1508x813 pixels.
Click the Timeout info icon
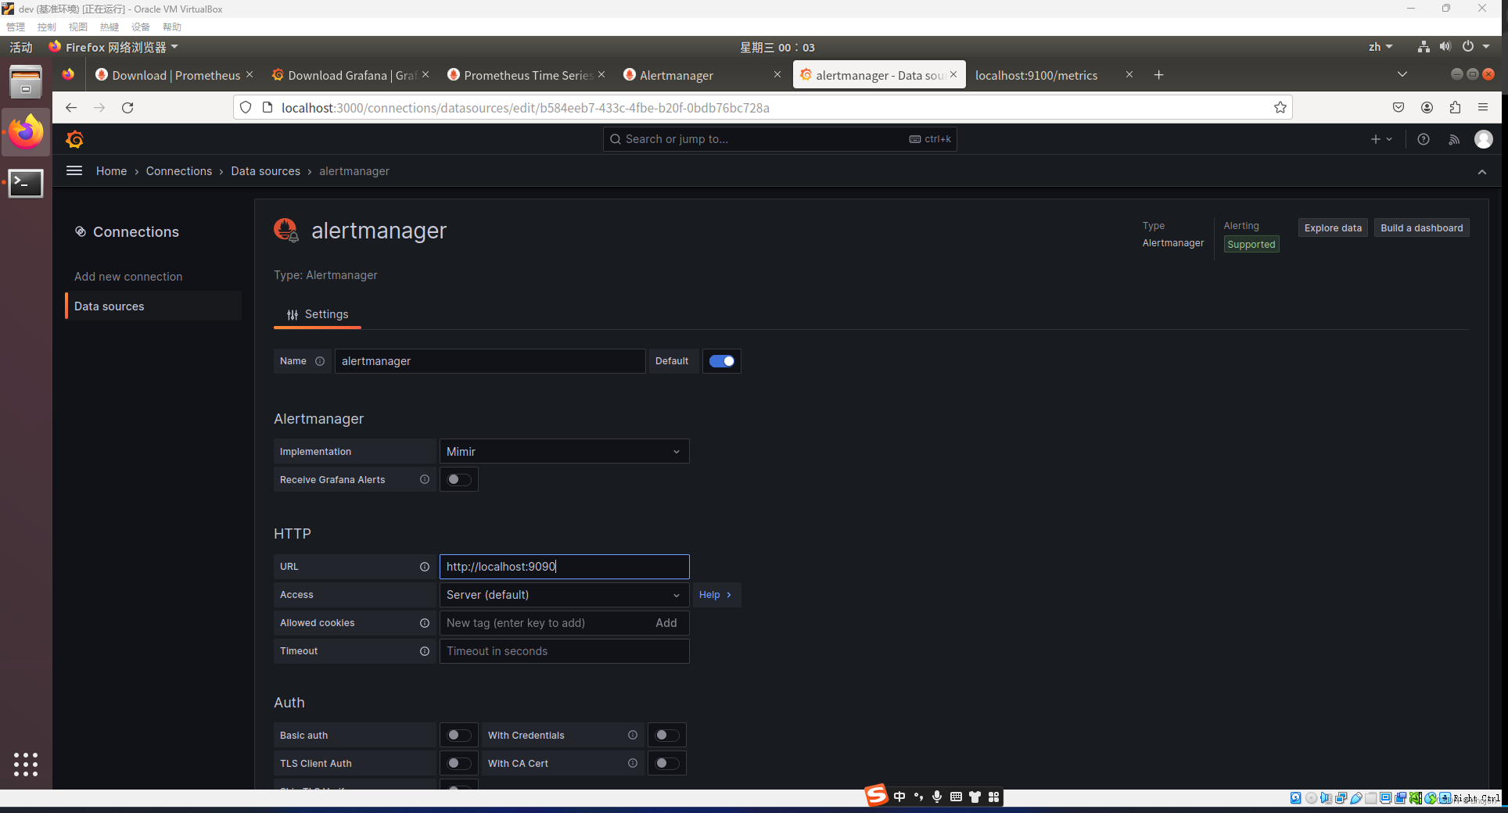(x=425, y=651)
